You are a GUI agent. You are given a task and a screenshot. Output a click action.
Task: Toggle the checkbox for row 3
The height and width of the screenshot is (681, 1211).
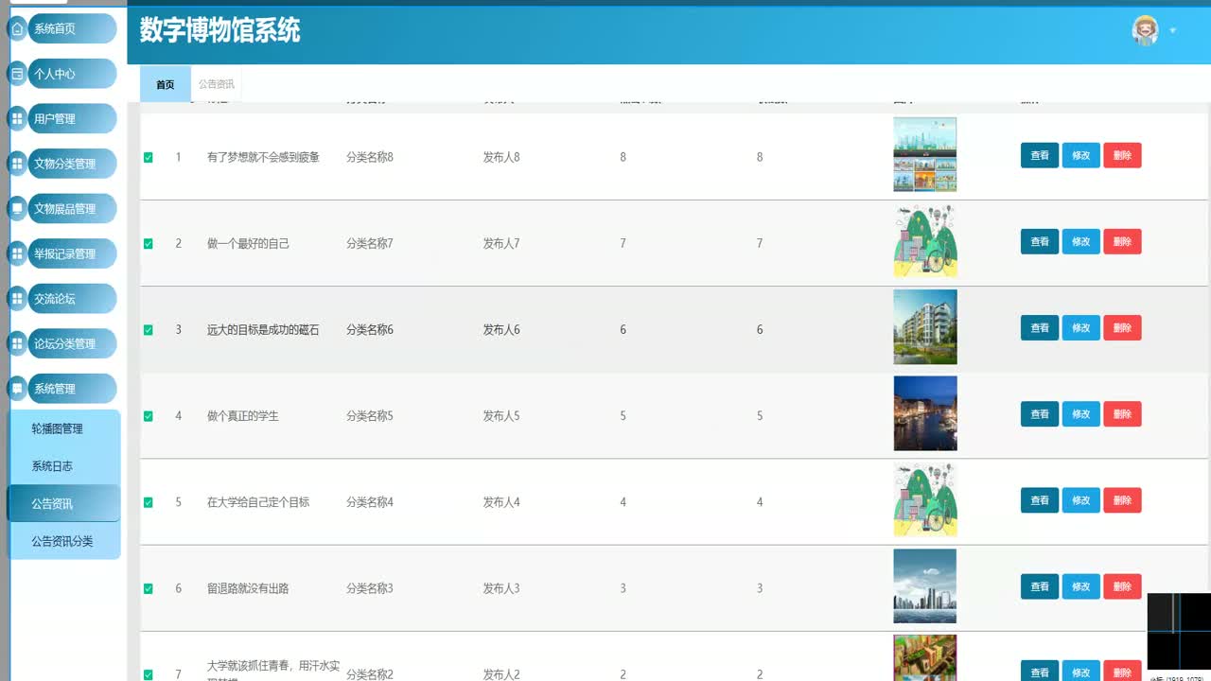point(148,330)
